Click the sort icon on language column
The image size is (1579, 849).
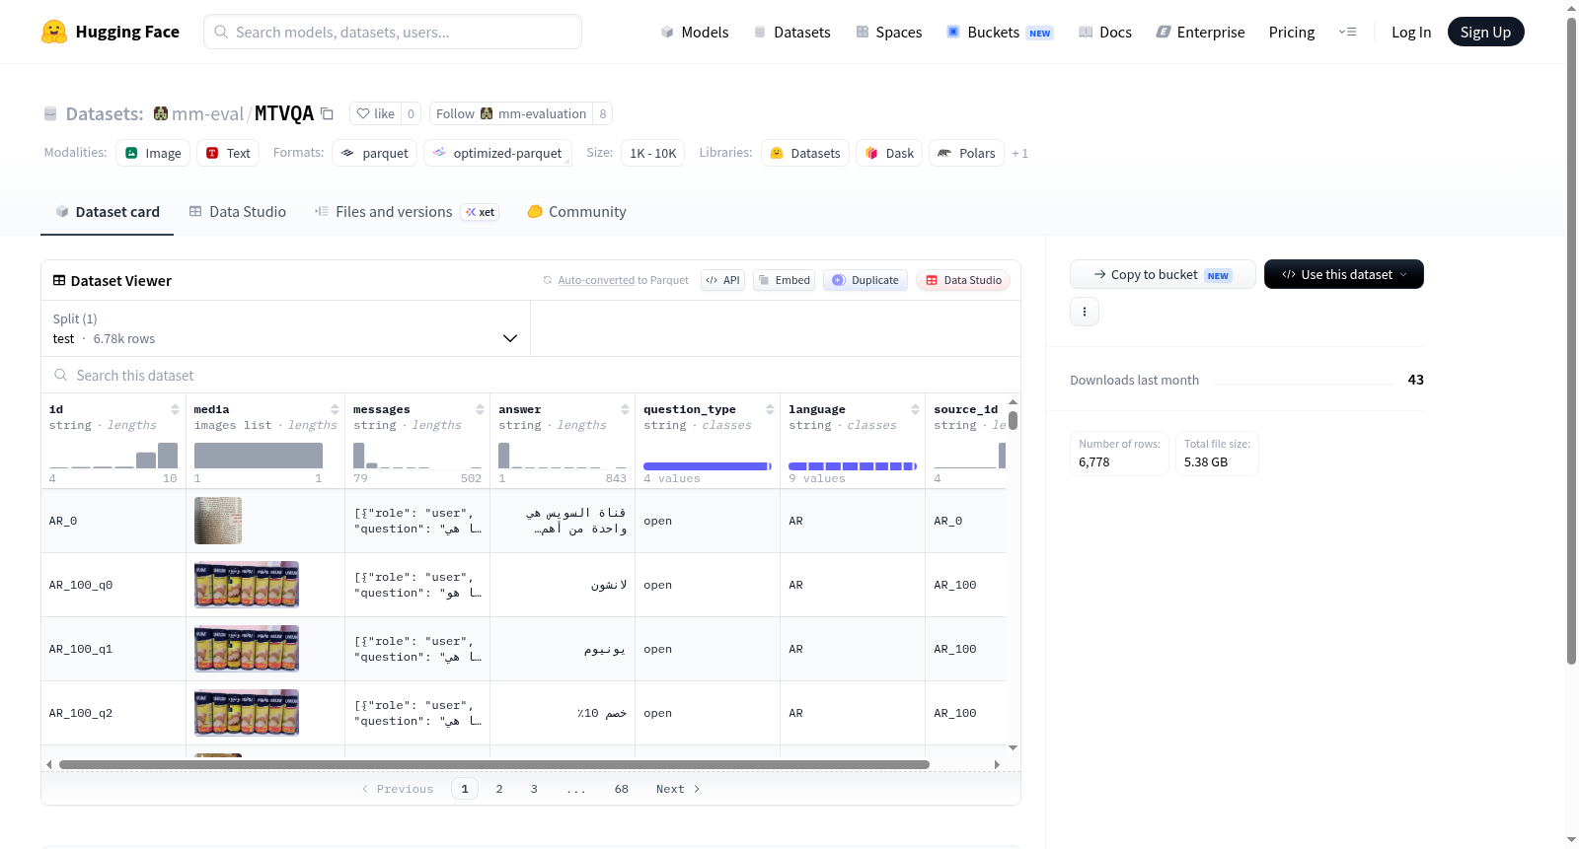point(915,409)
